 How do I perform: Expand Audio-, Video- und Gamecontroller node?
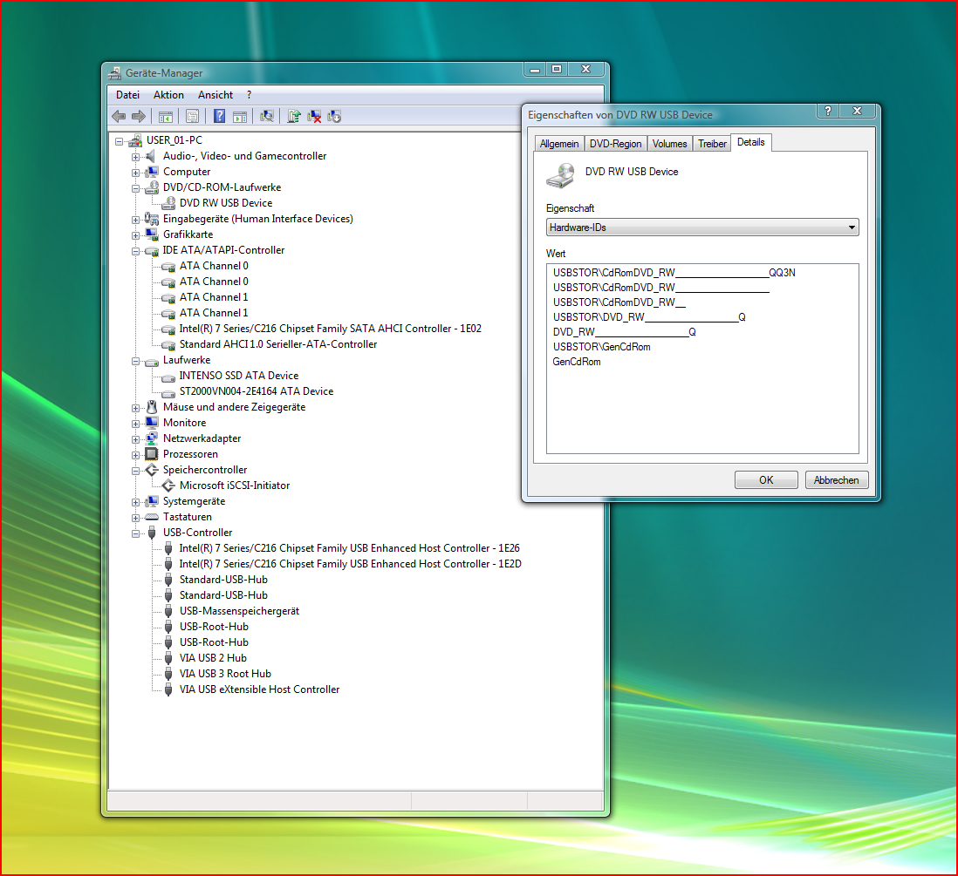click(x=135, y=157)
